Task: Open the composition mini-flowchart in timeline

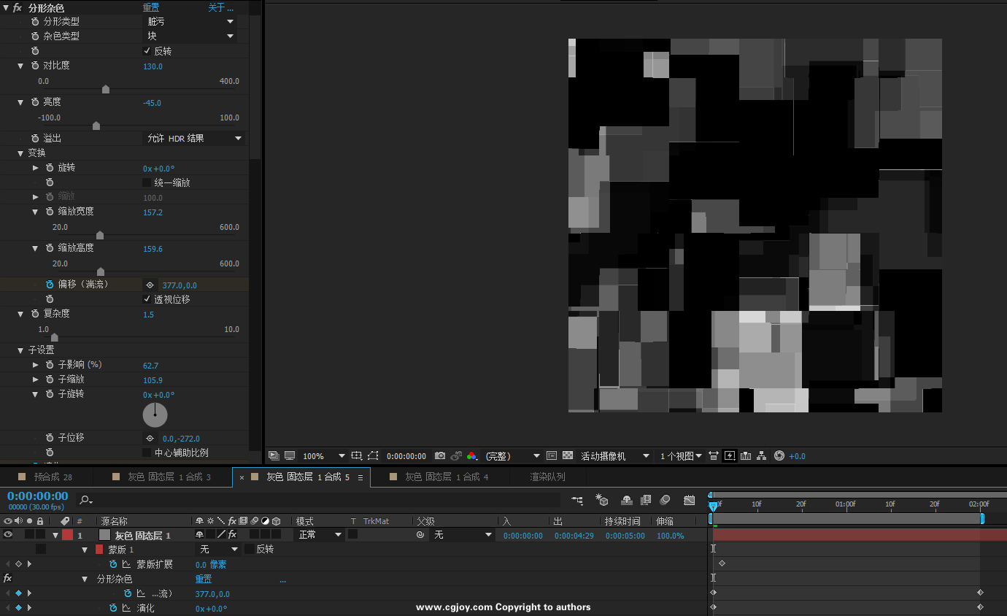Action: pos(578,500)
